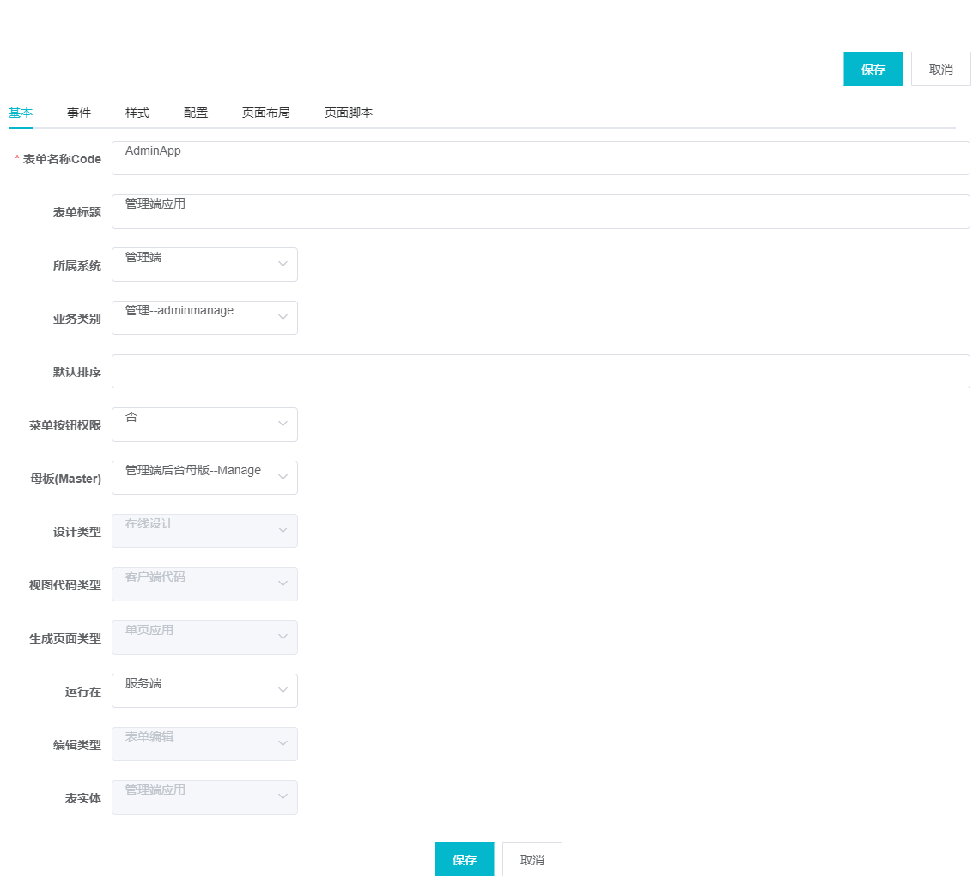Open the 编辑类型 dropdown showing 表单编辑
Screen dimensions: 979x885
pyautogui.click(x=204, y=744)
